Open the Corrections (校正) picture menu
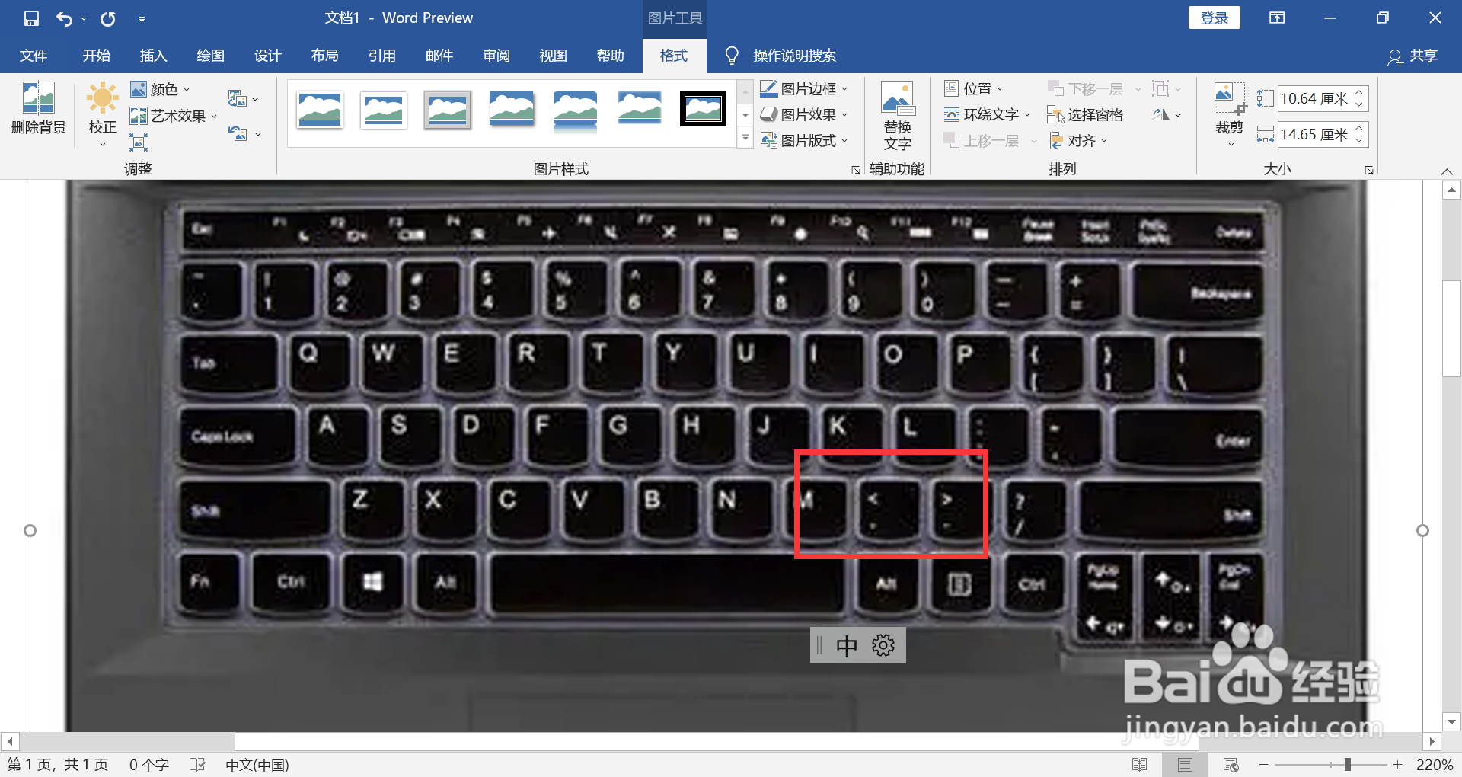Screen dimensions: 1462x777 point(102,114)
